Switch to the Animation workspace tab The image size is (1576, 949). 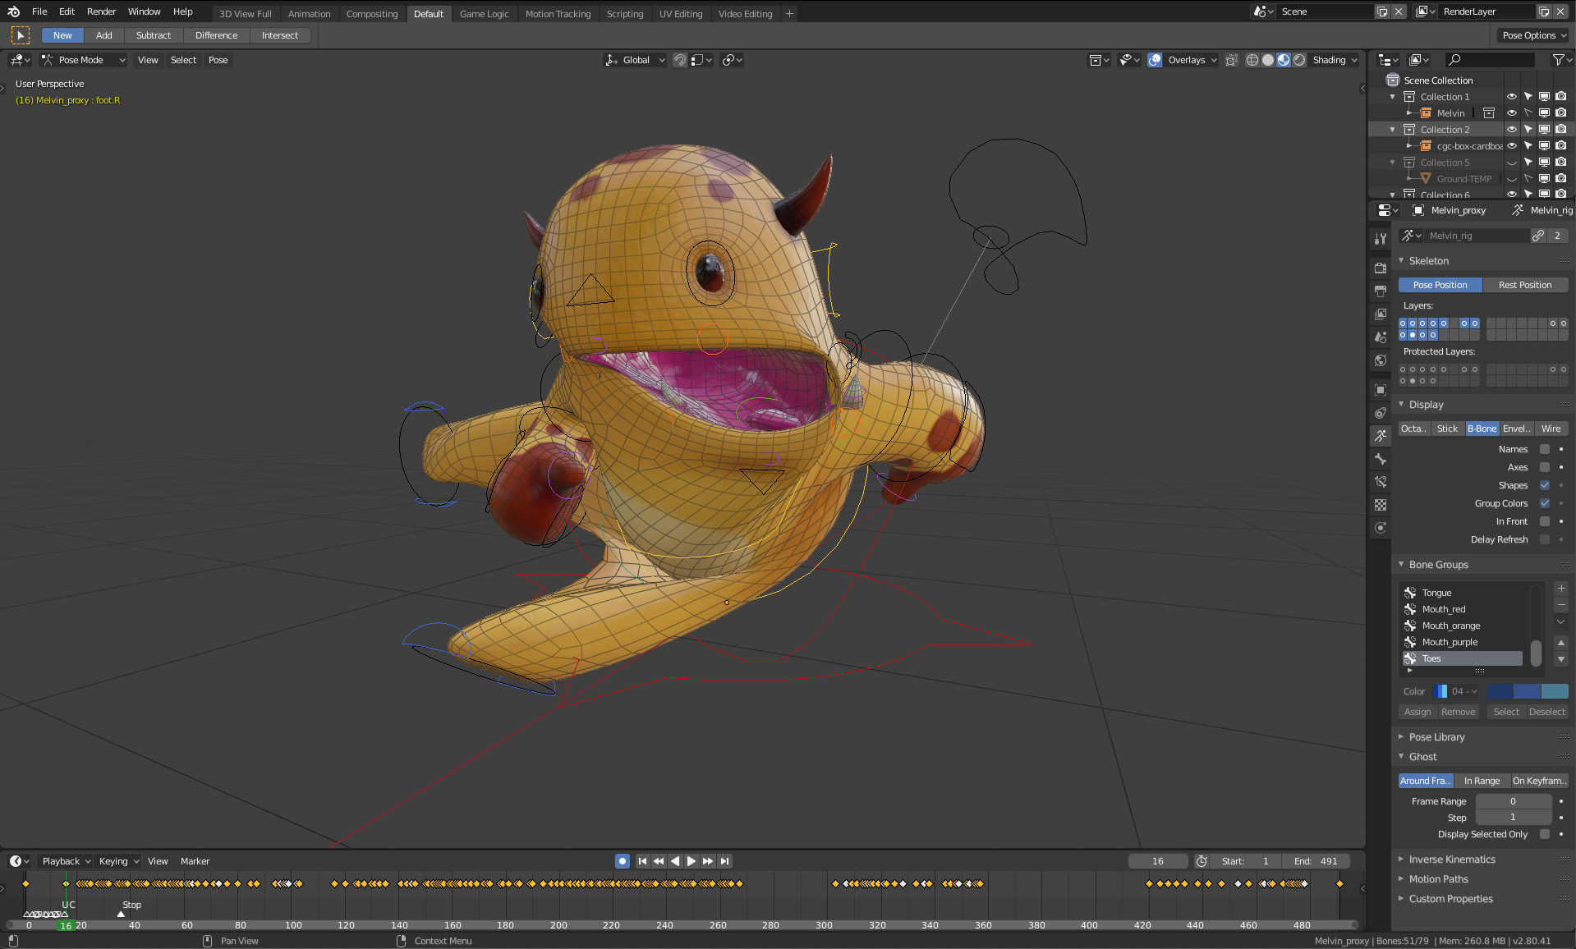(309, 13)
